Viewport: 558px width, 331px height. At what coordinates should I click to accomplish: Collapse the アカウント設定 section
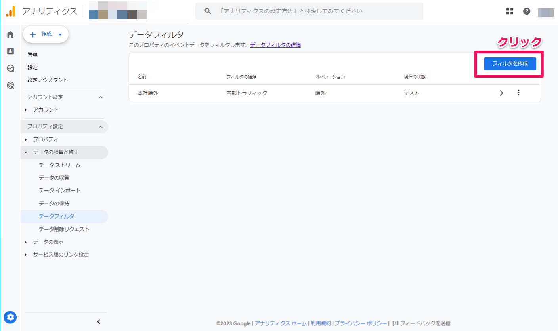pos(100,97)
